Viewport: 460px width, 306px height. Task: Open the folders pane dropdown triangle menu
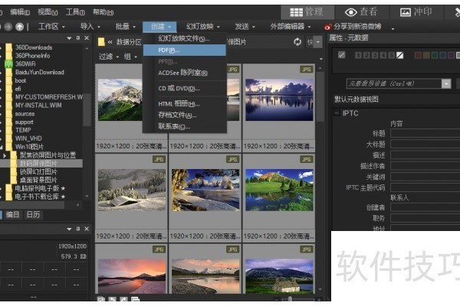tap(69, 38)
